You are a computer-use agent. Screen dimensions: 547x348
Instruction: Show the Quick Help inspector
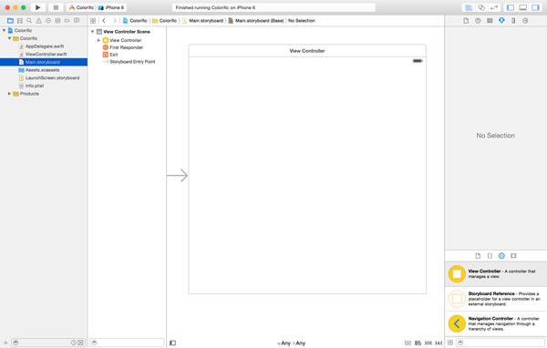pyautogui.click(x=478, y=21)
